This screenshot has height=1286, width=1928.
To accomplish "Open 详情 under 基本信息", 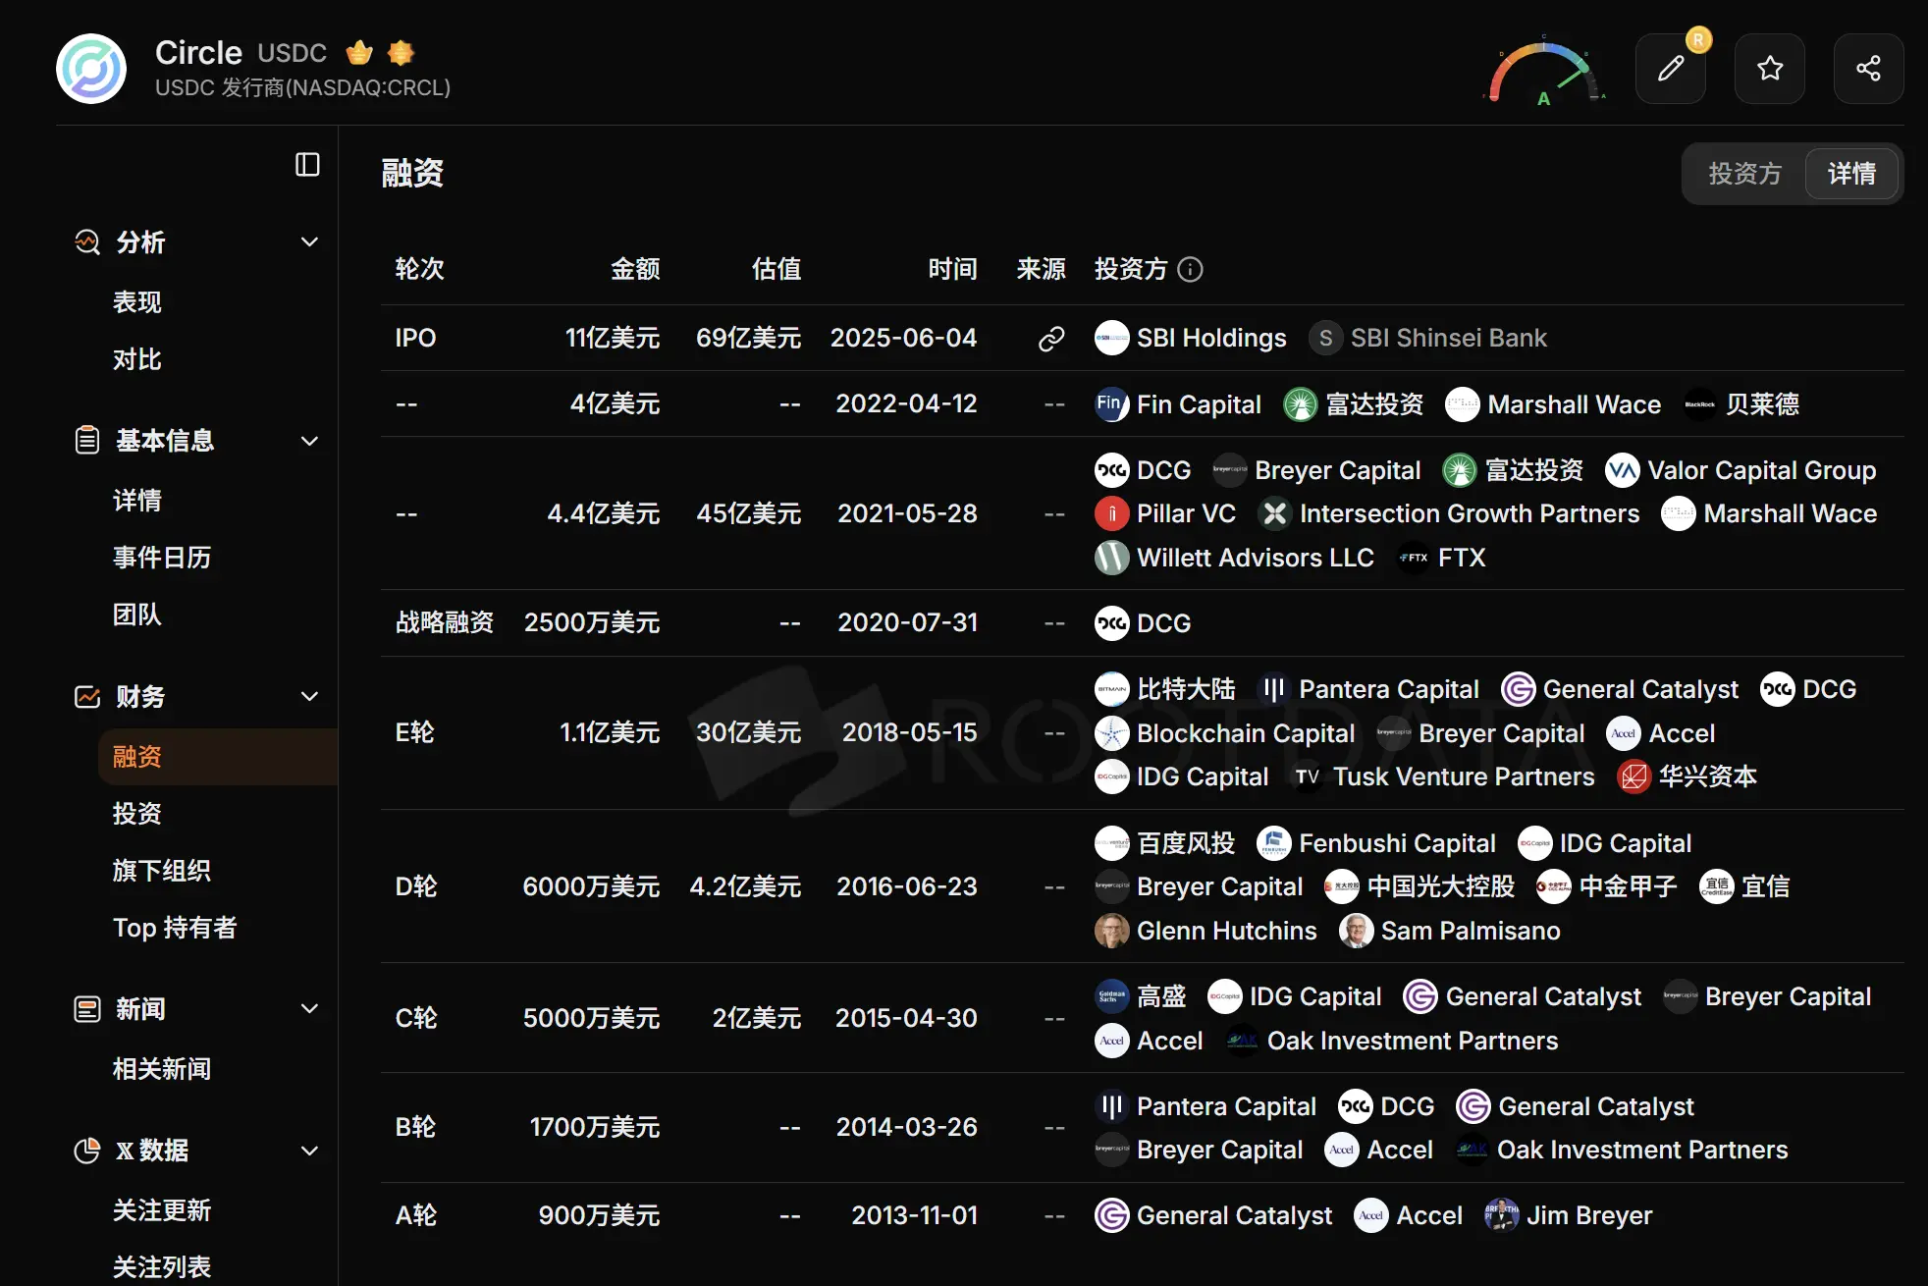I will click(x=137, y=501).
